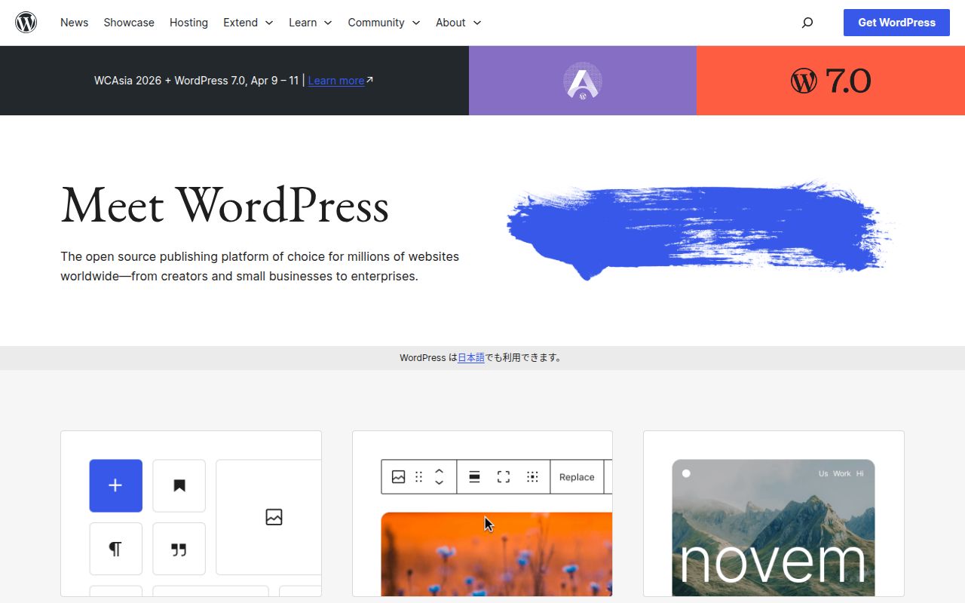Viewport: 965px width, 603px height.
Task: Click the move up arrow in block toolbar
Action: click(440, 471)
